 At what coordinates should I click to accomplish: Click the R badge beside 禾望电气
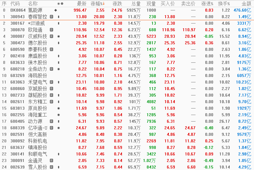(52, 82)
